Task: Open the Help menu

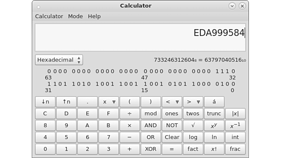Action: pos(94,16)
